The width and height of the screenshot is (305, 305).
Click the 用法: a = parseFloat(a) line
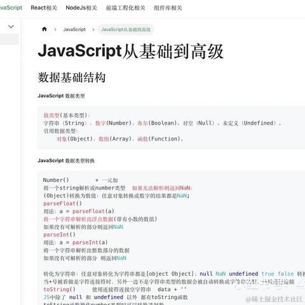click(x=79, y=212)
